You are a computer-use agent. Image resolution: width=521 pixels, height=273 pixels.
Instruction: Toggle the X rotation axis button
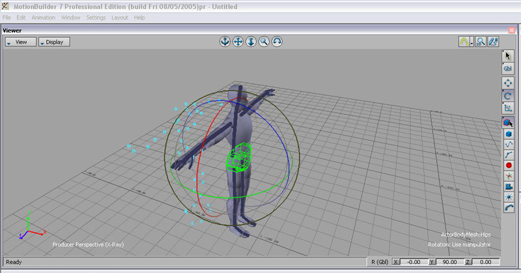point(396,262)
